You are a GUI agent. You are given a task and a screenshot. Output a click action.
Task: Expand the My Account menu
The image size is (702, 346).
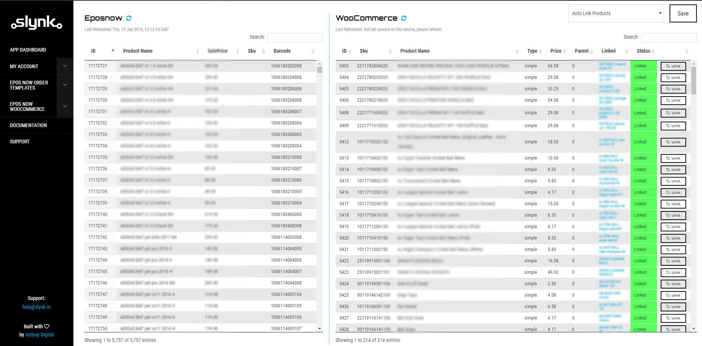pos(65,66)
